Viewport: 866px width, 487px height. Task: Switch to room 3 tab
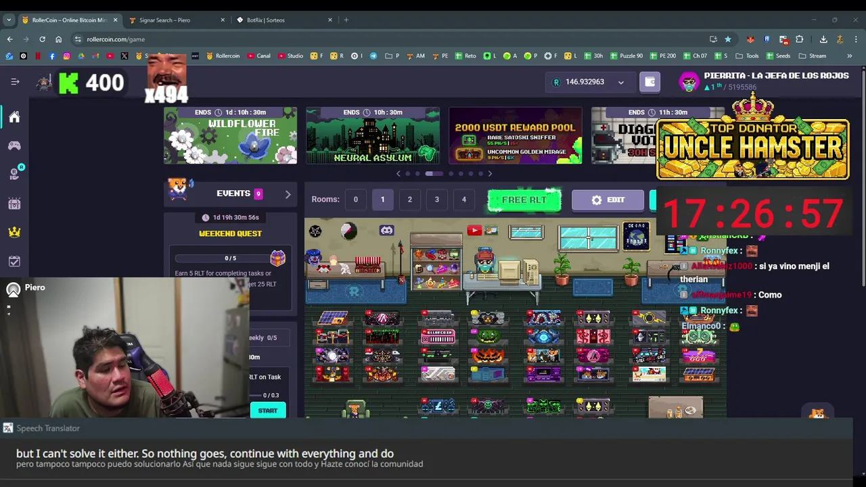tap(436, 200)
